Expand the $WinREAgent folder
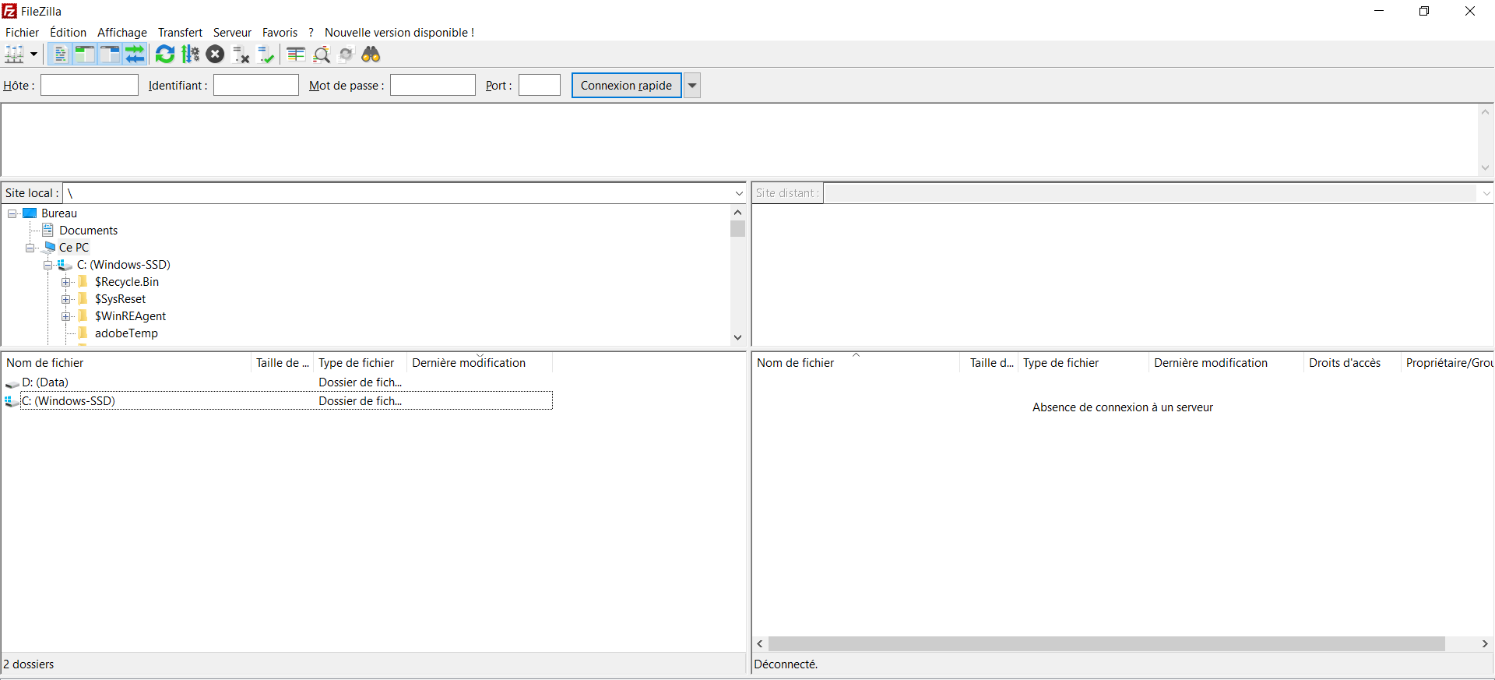 [66, 316]
